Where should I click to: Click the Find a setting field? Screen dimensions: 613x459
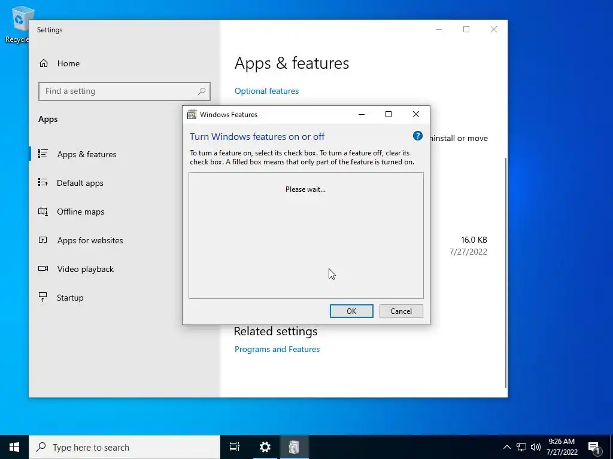click(125, 91)
